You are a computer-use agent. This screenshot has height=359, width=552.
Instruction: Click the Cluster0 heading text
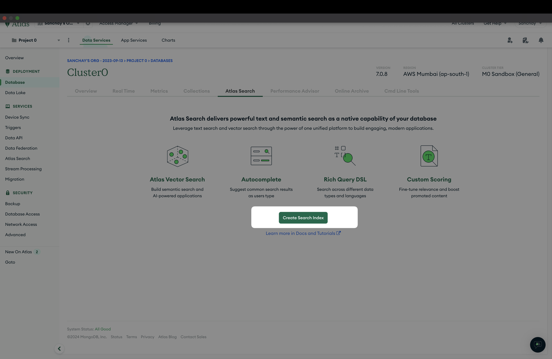click(x=88, y=72)
